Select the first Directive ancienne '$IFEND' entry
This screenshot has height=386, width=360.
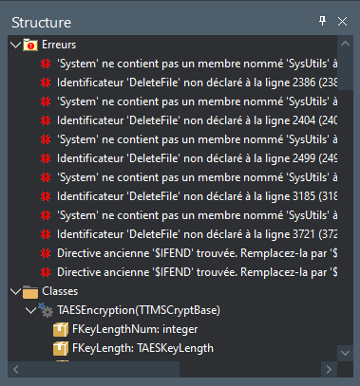[197, 253]
